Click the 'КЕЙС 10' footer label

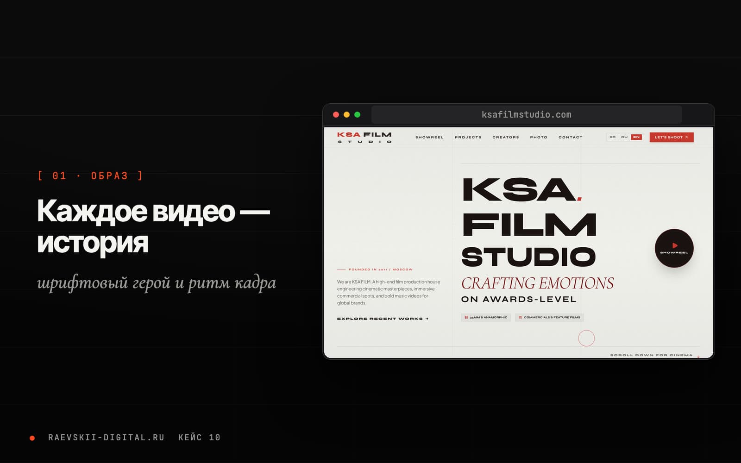click(x=199, y=438)
